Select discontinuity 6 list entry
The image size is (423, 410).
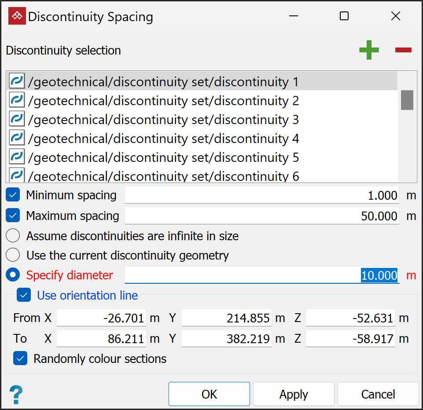click(x=163, y=176)
